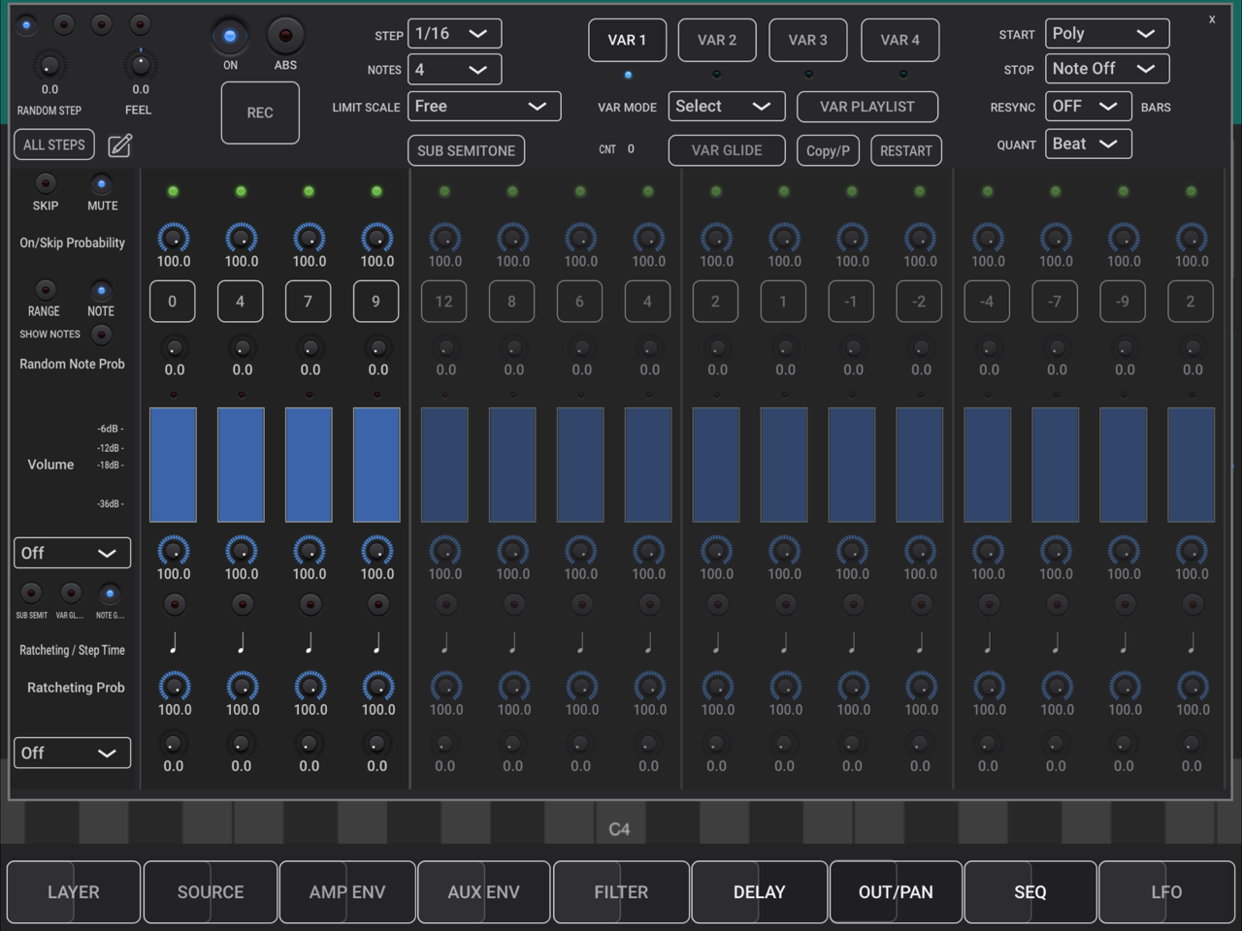Open the AMP ENV tab
This screenshot has height=931, width=1242.
click(x=347, y=892)
